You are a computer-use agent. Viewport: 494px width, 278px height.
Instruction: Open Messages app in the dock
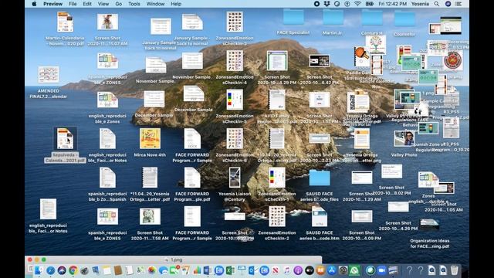163,270
